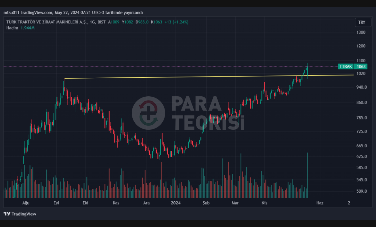Click the 1020 price axis label
Screen dimensions: 376x227
361,74
